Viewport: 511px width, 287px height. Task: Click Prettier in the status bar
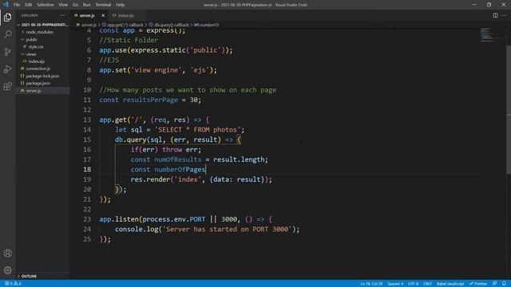(478, 284)
